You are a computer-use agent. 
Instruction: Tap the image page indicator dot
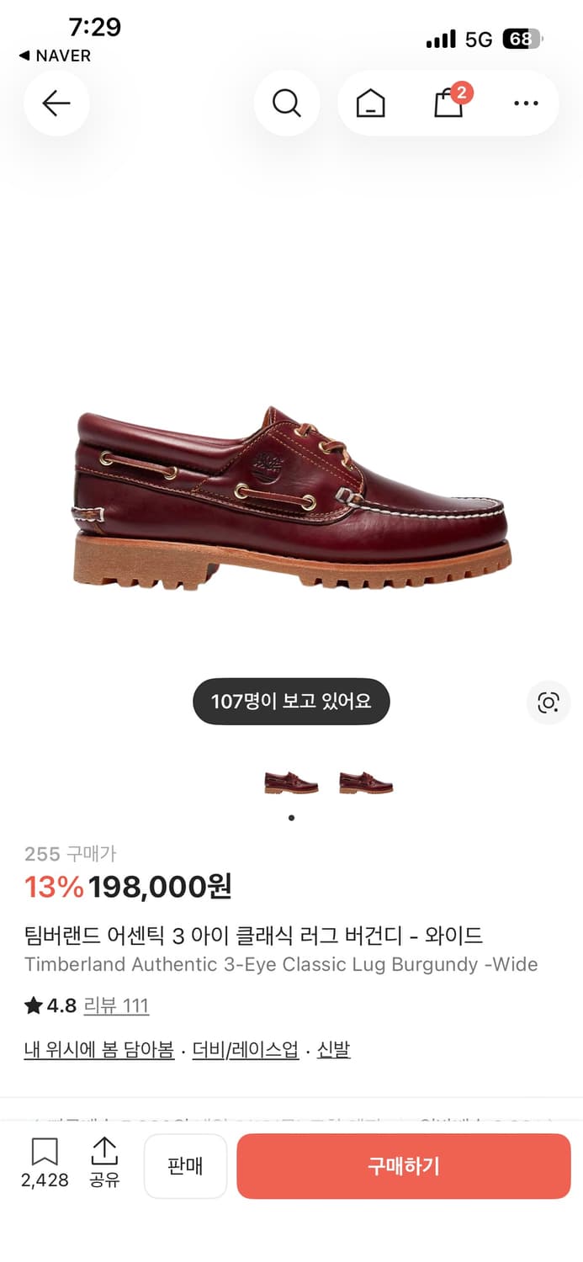(291, 818)
